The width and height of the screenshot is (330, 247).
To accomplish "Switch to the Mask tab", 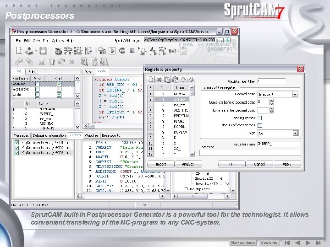I will click(x=88, y=72).
